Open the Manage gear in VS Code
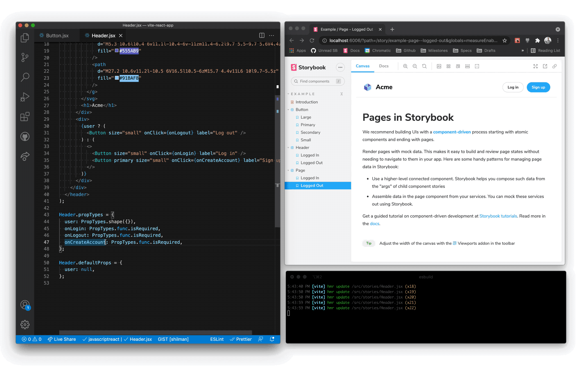 pos(25,324)
